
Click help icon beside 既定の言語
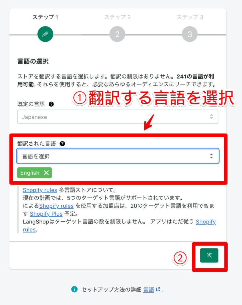51,104
